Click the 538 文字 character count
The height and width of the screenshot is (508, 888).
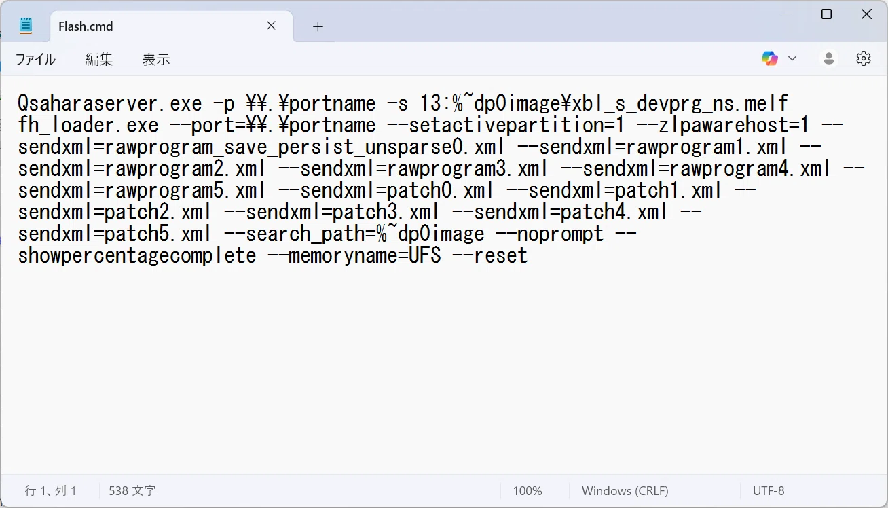(x=132, y=490)
